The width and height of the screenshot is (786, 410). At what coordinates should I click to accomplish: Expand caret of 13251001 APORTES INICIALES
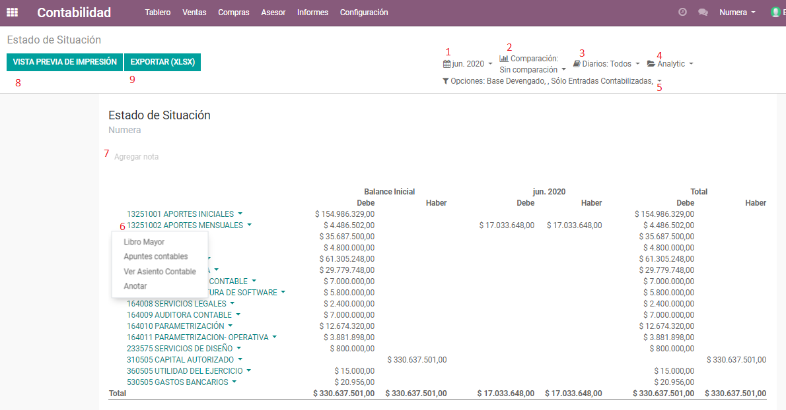[240, 214]
